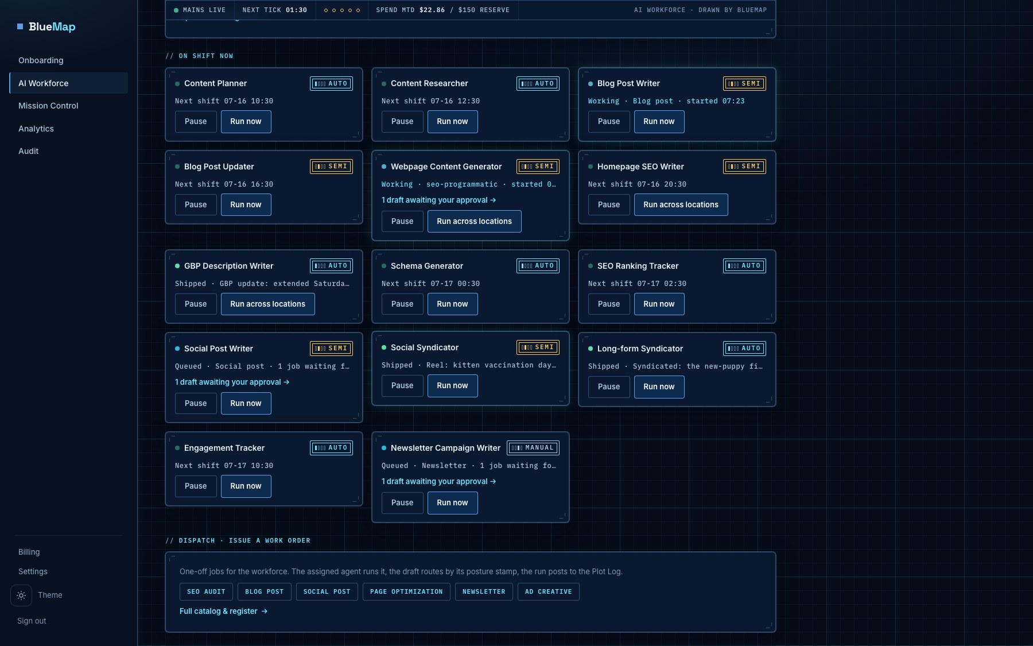
Task: Run the Long-form Syndicator now
Action: tap(659, 387)
